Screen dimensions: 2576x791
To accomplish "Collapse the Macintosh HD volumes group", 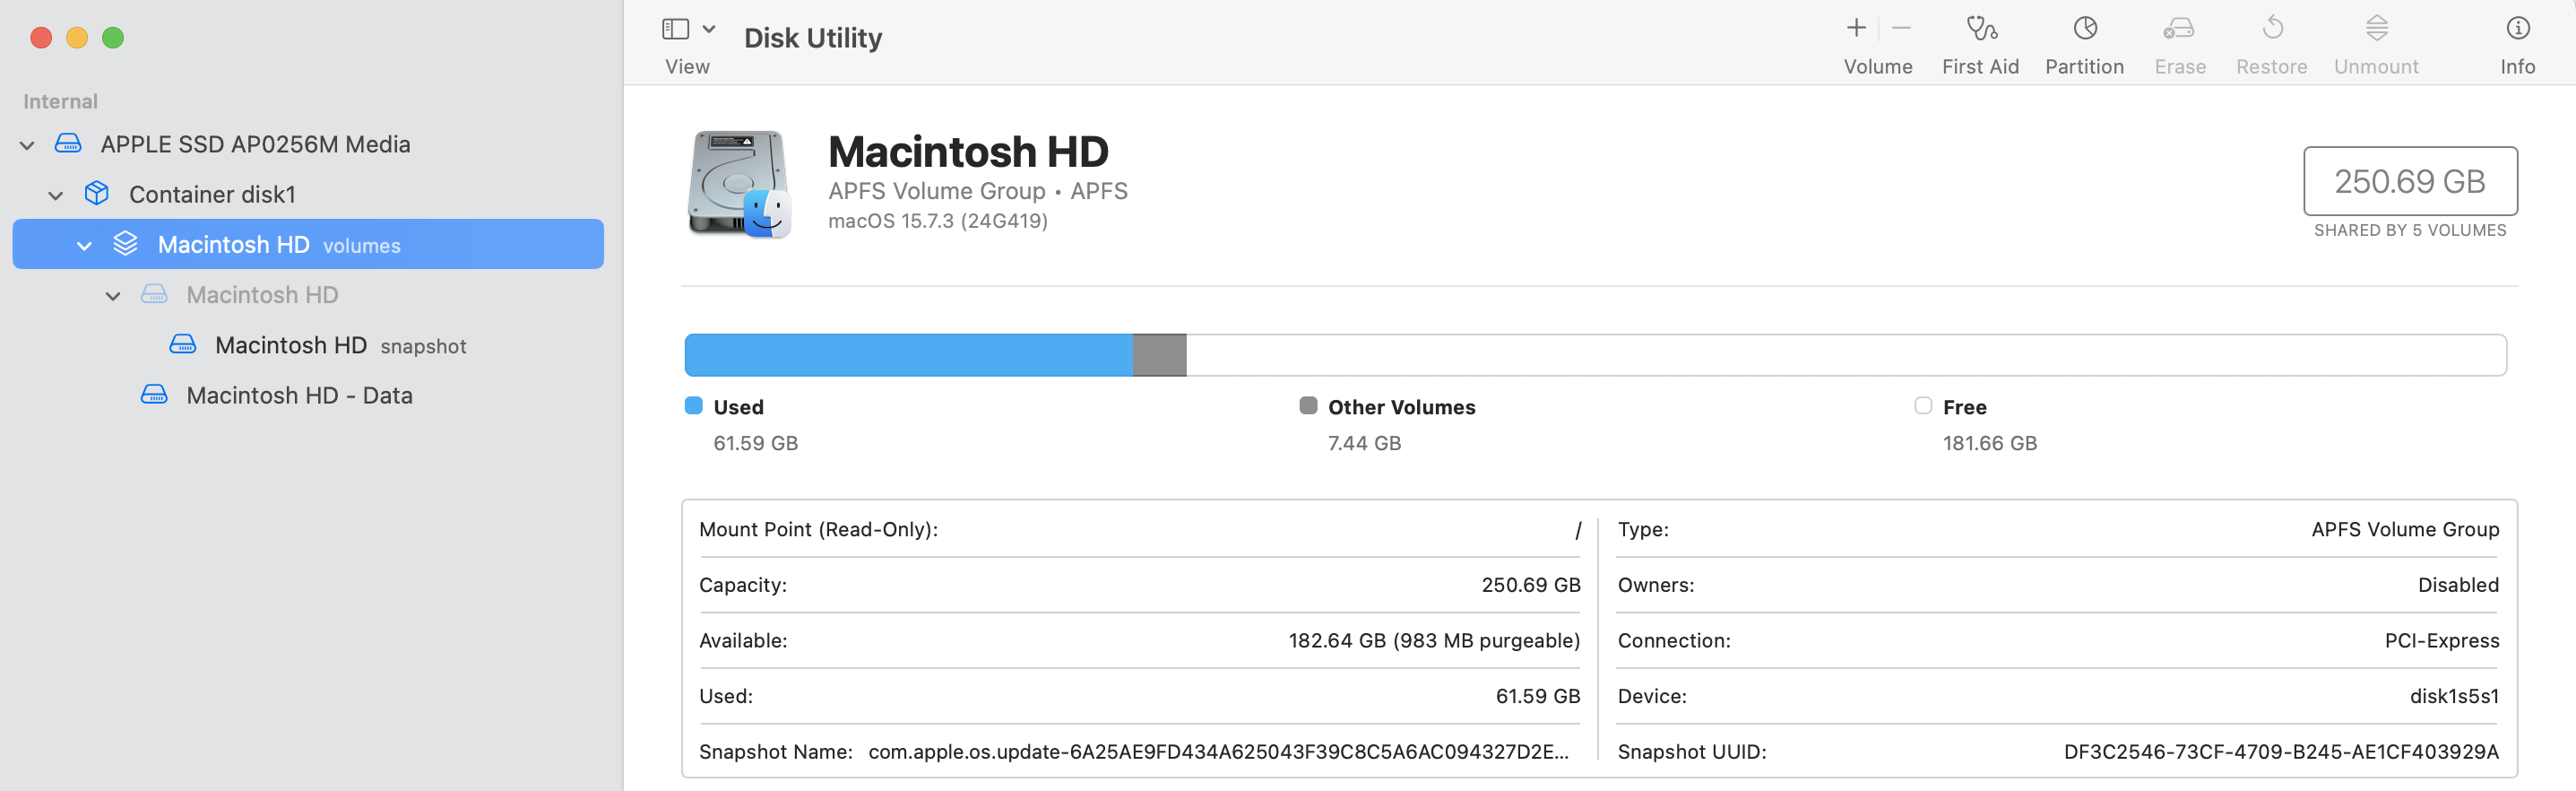I will pos(85,246).
